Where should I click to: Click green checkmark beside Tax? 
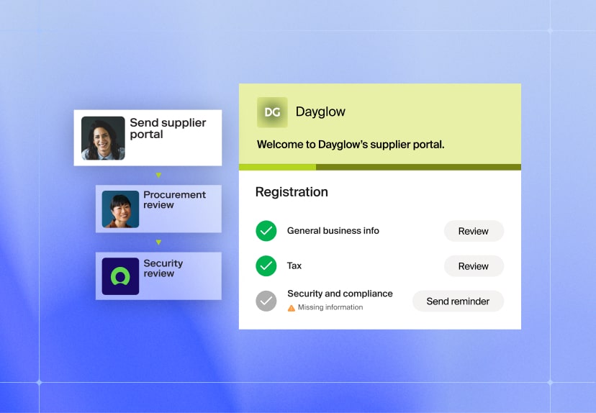tap(266, 265)
